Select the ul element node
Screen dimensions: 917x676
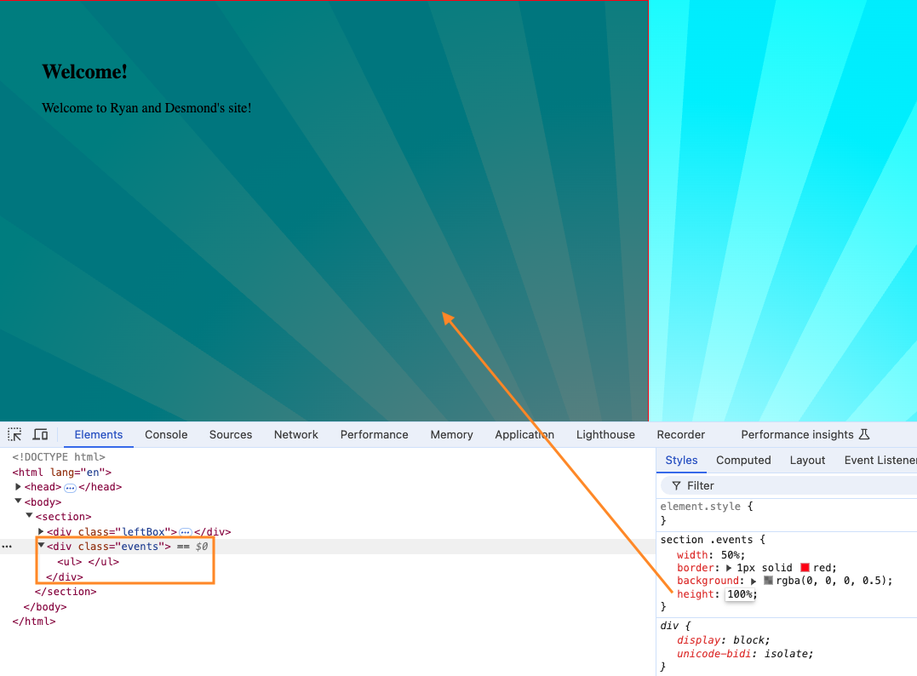coord(89,561)
